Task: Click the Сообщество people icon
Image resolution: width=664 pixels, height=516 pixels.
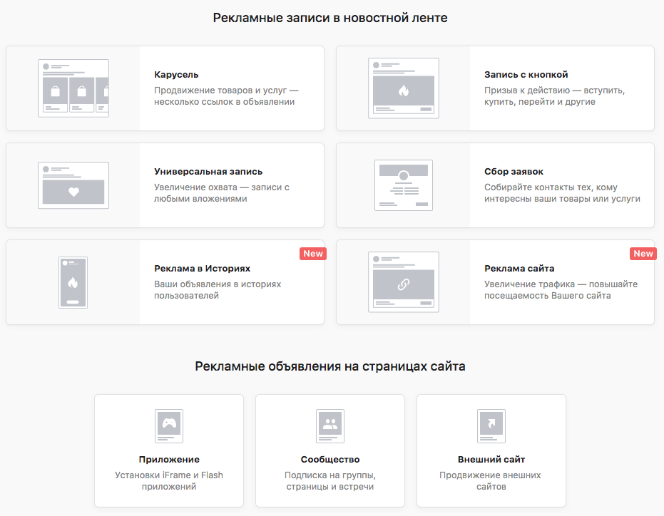Action: [330, 426]
